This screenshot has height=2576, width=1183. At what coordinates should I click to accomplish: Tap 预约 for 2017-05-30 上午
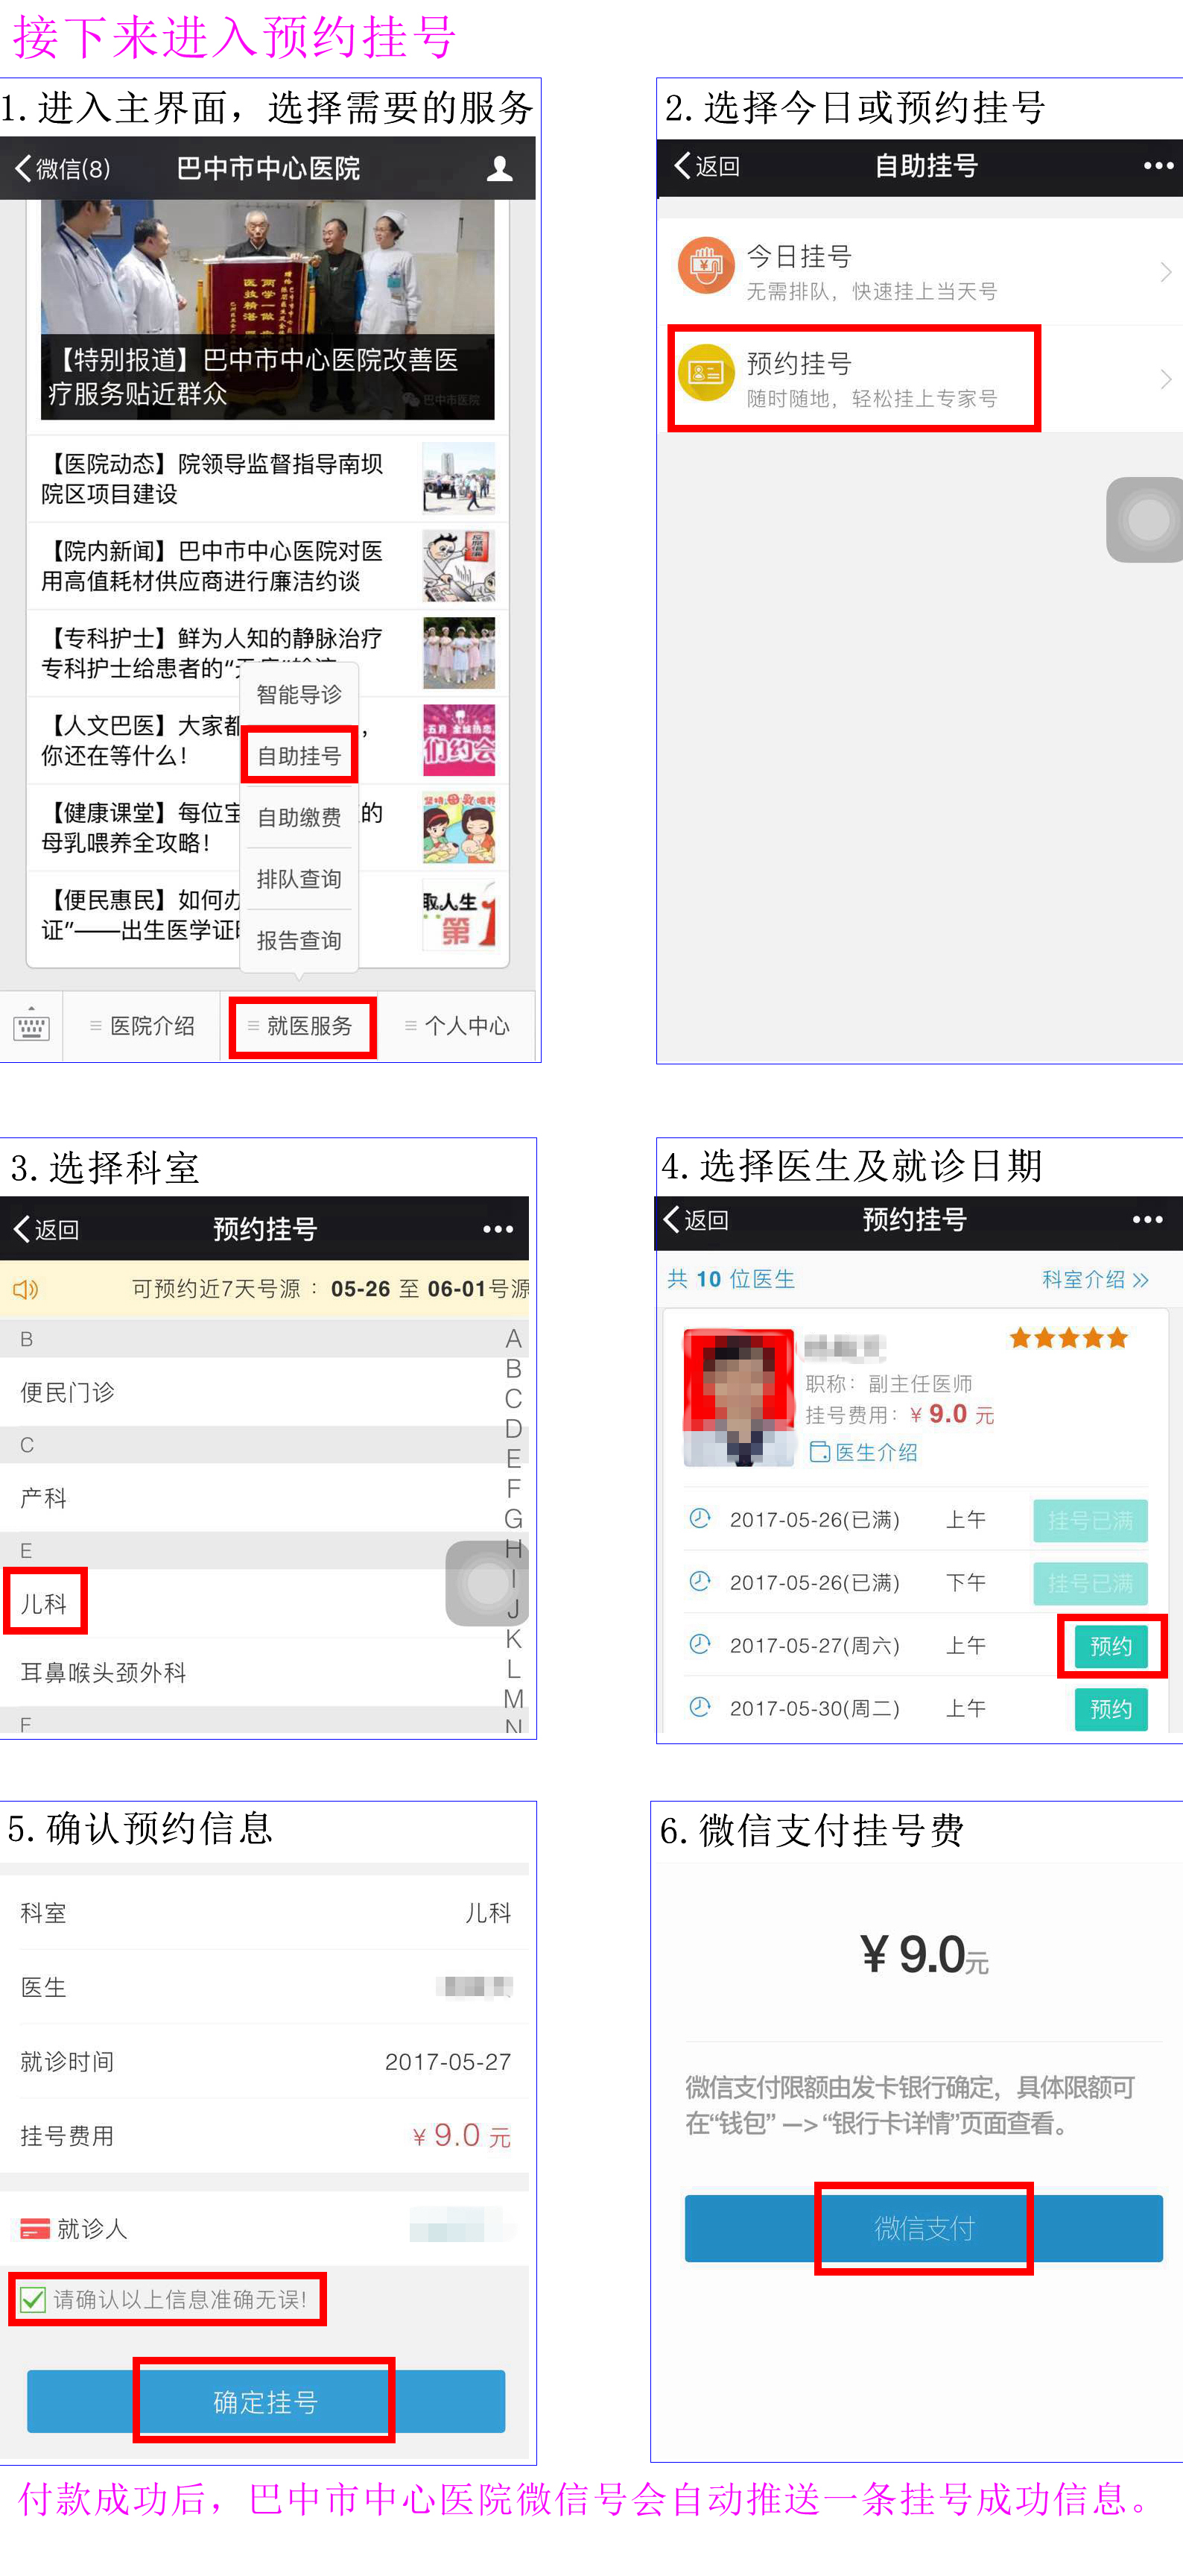[x=1111, y=1709]
